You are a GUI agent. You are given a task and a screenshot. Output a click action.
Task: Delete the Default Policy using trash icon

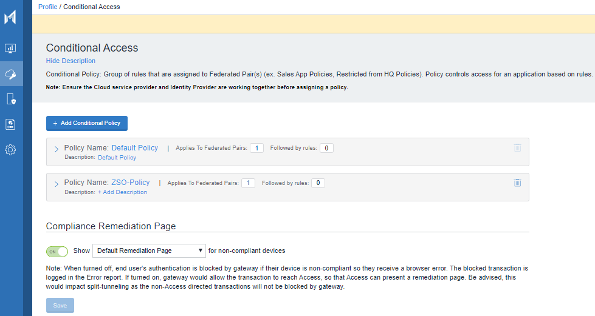coord(517,147)
